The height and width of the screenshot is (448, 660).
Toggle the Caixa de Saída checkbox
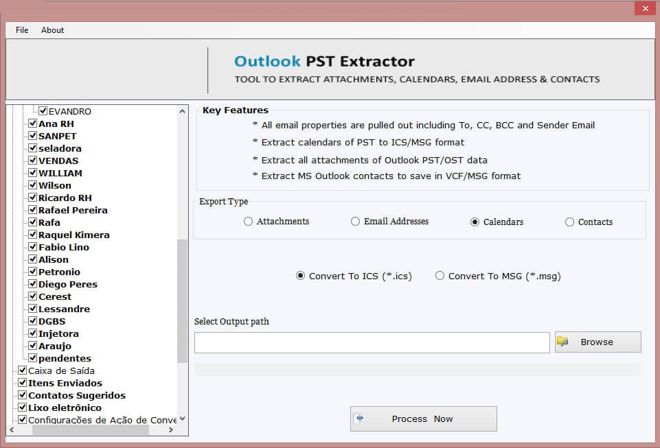23,370
